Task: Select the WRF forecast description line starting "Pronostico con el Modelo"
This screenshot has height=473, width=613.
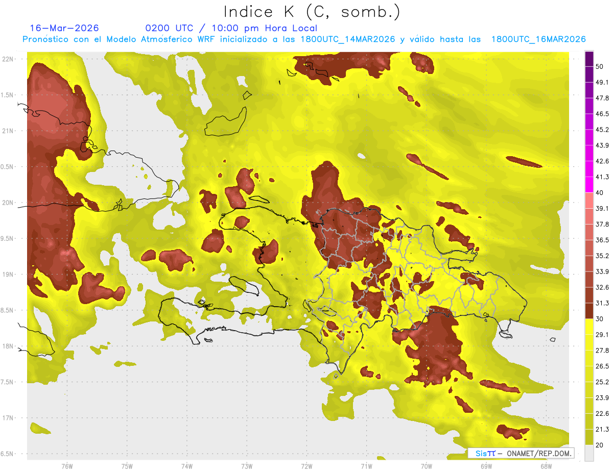Action: pyautogui.click(x=304, y=40)
